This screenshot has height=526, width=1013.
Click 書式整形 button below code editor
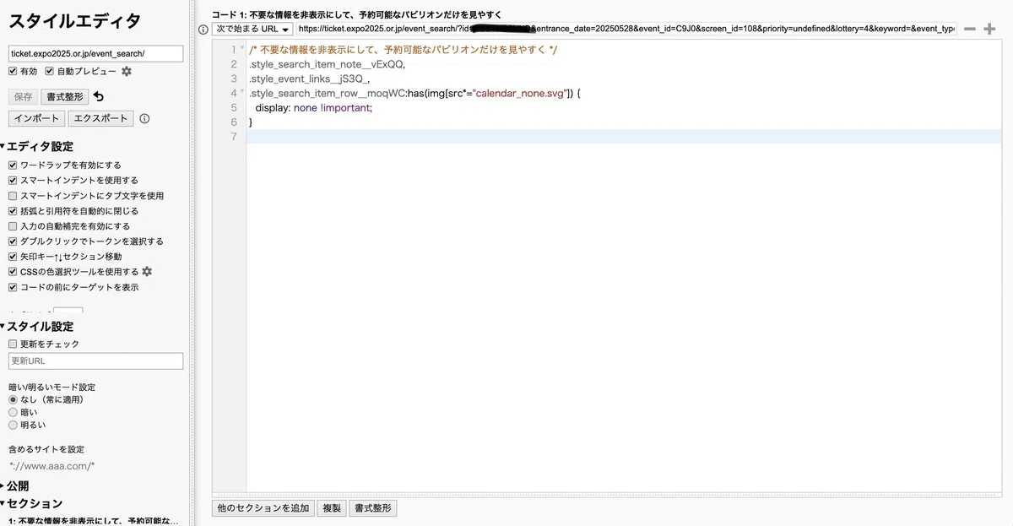(372, 508)
